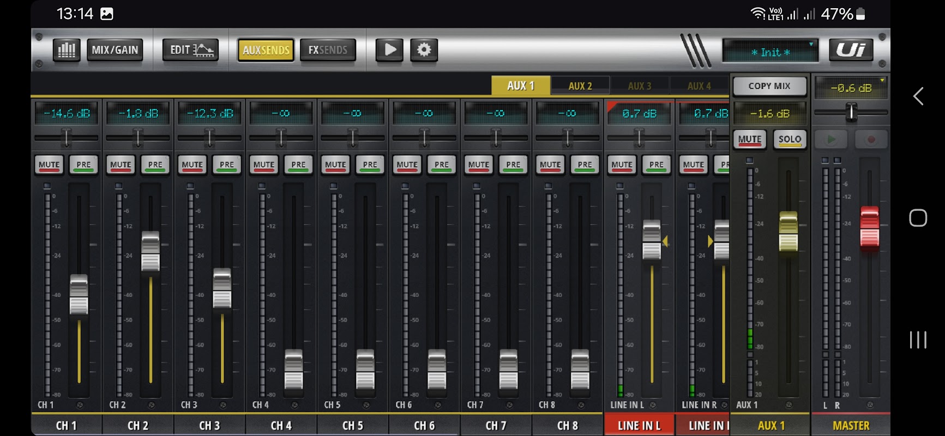This screenshot has height=436, width=945.
Task: Open the settings gear icon
Action: 424,50
